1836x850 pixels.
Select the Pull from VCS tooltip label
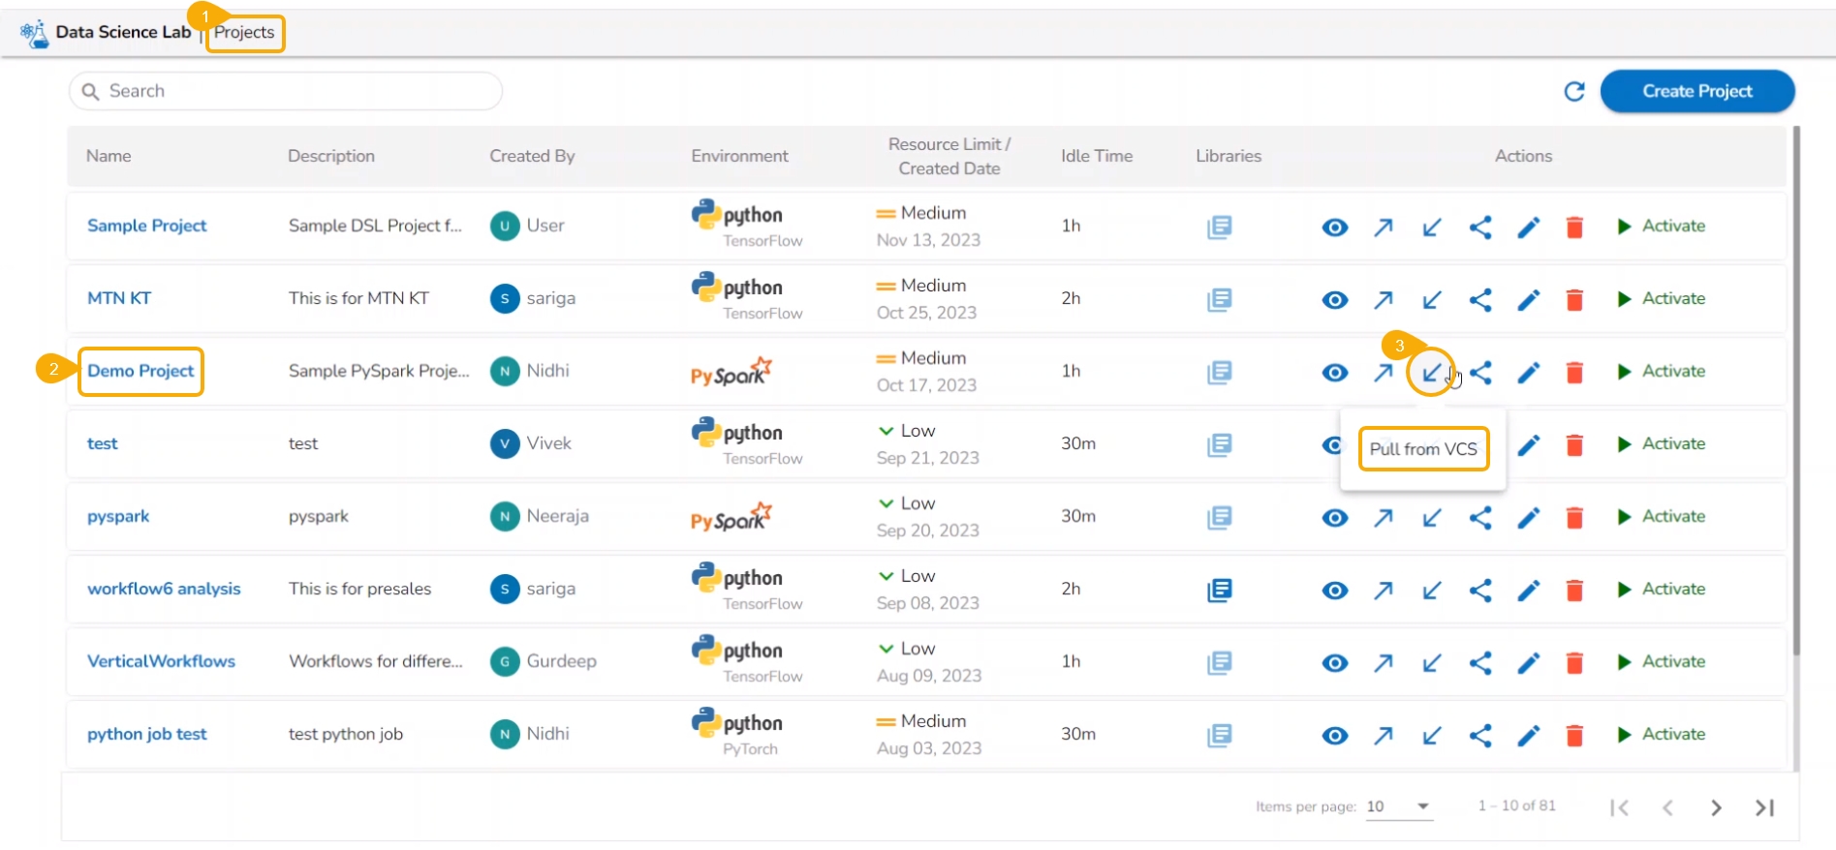tap(1422, 449)
